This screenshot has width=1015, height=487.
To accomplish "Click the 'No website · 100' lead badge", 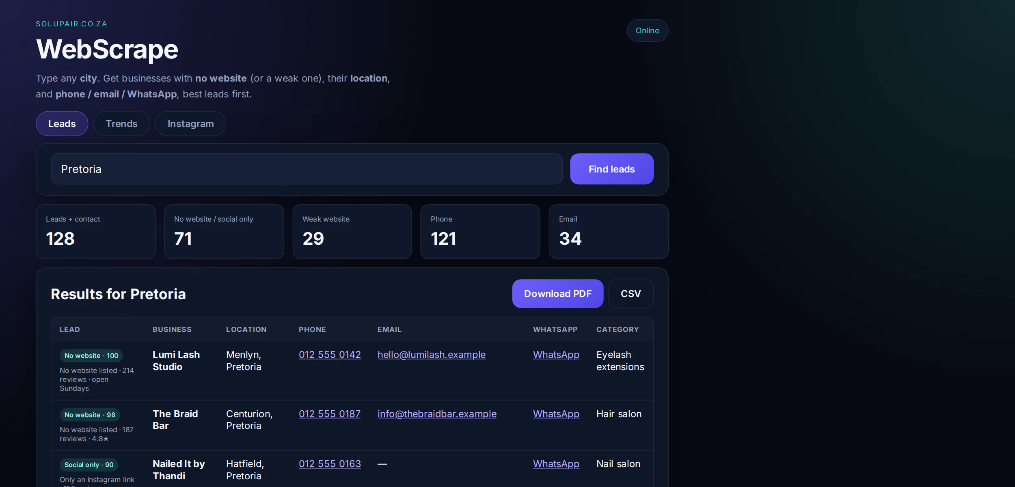I will pos(91,356).
